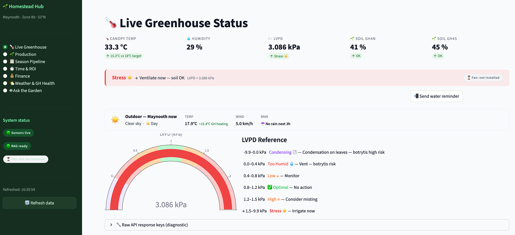Switch to Ask the Garden

[x=27, y=91]
